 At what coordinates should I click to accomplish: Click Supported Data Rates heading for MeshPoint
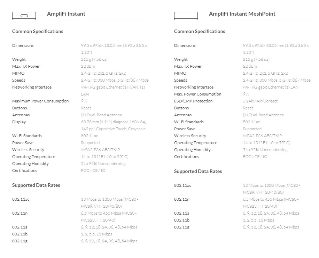198,172
